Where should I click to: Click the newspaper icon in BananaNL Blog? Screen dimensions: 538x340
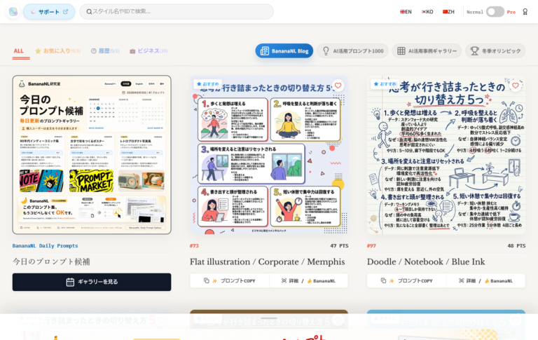265,51
